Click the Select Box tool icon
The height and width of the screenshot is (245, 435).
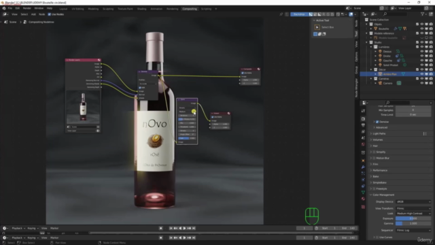317,27
